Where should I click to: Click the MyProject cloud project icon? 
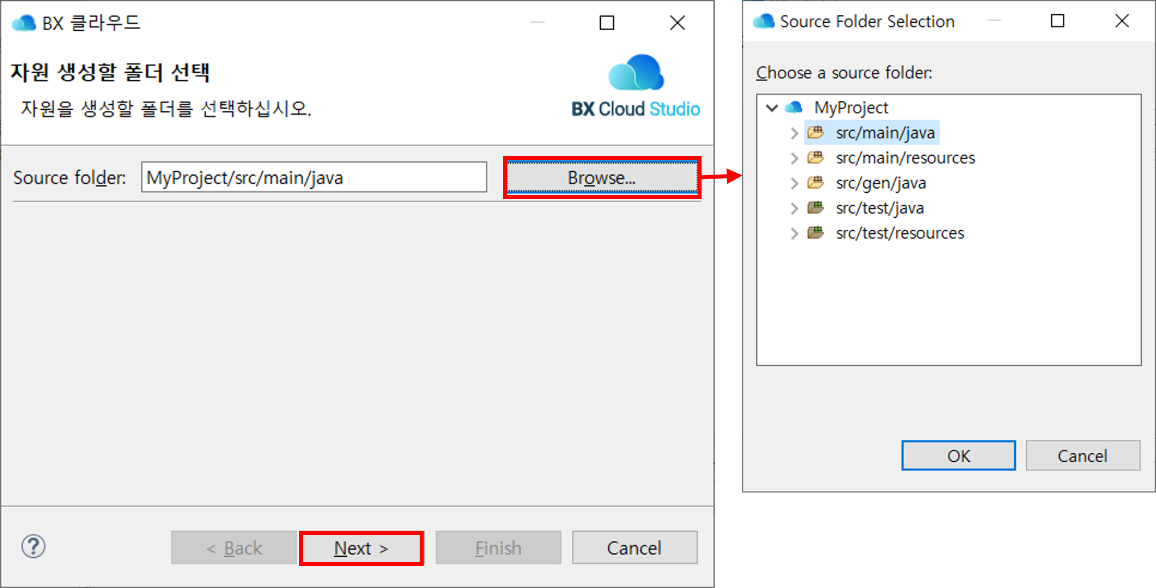point(793,107)
